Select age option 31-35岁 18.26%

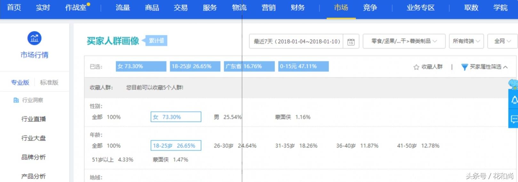[x=296, y=146]
